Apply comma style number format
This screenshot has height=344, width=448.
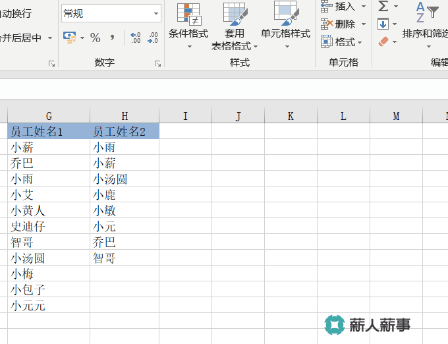click(112, 38)
